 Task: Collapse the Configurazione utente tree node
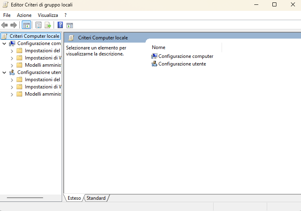4,72
